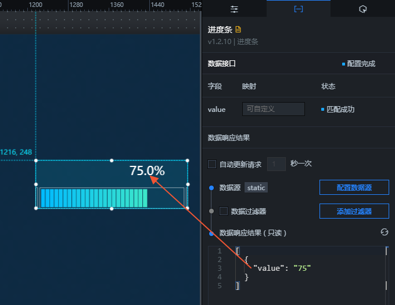This screenshot has height=305, width=395.
Task: Click the 状态 column header
Action: (328, 86)
